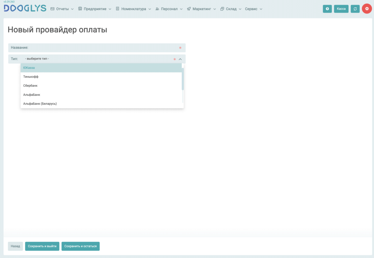Expand the Предприятие menu chevron
This screenshot has width=374, height=258.
click(110, 9)
